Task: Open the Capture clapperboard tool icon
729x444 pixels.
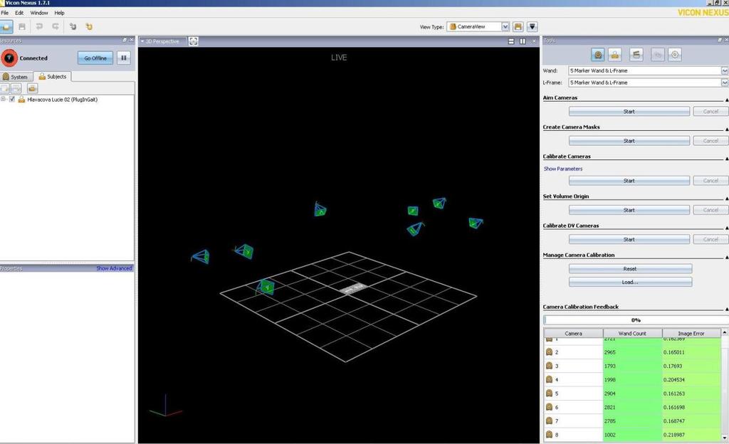Action: 636,55
